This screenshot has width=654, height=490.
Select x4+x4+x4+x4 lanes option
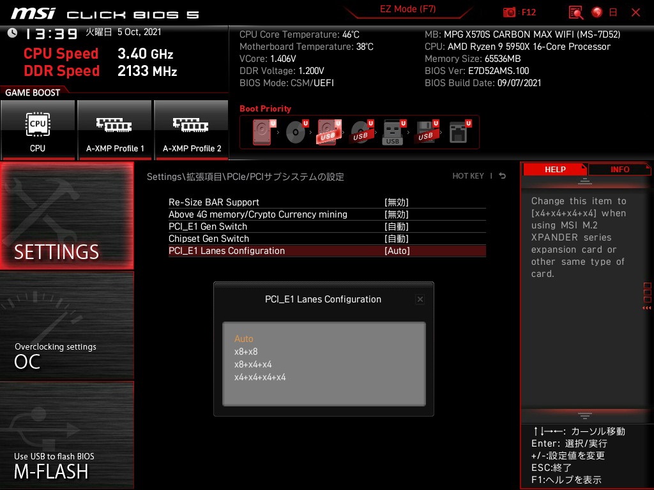260,378
